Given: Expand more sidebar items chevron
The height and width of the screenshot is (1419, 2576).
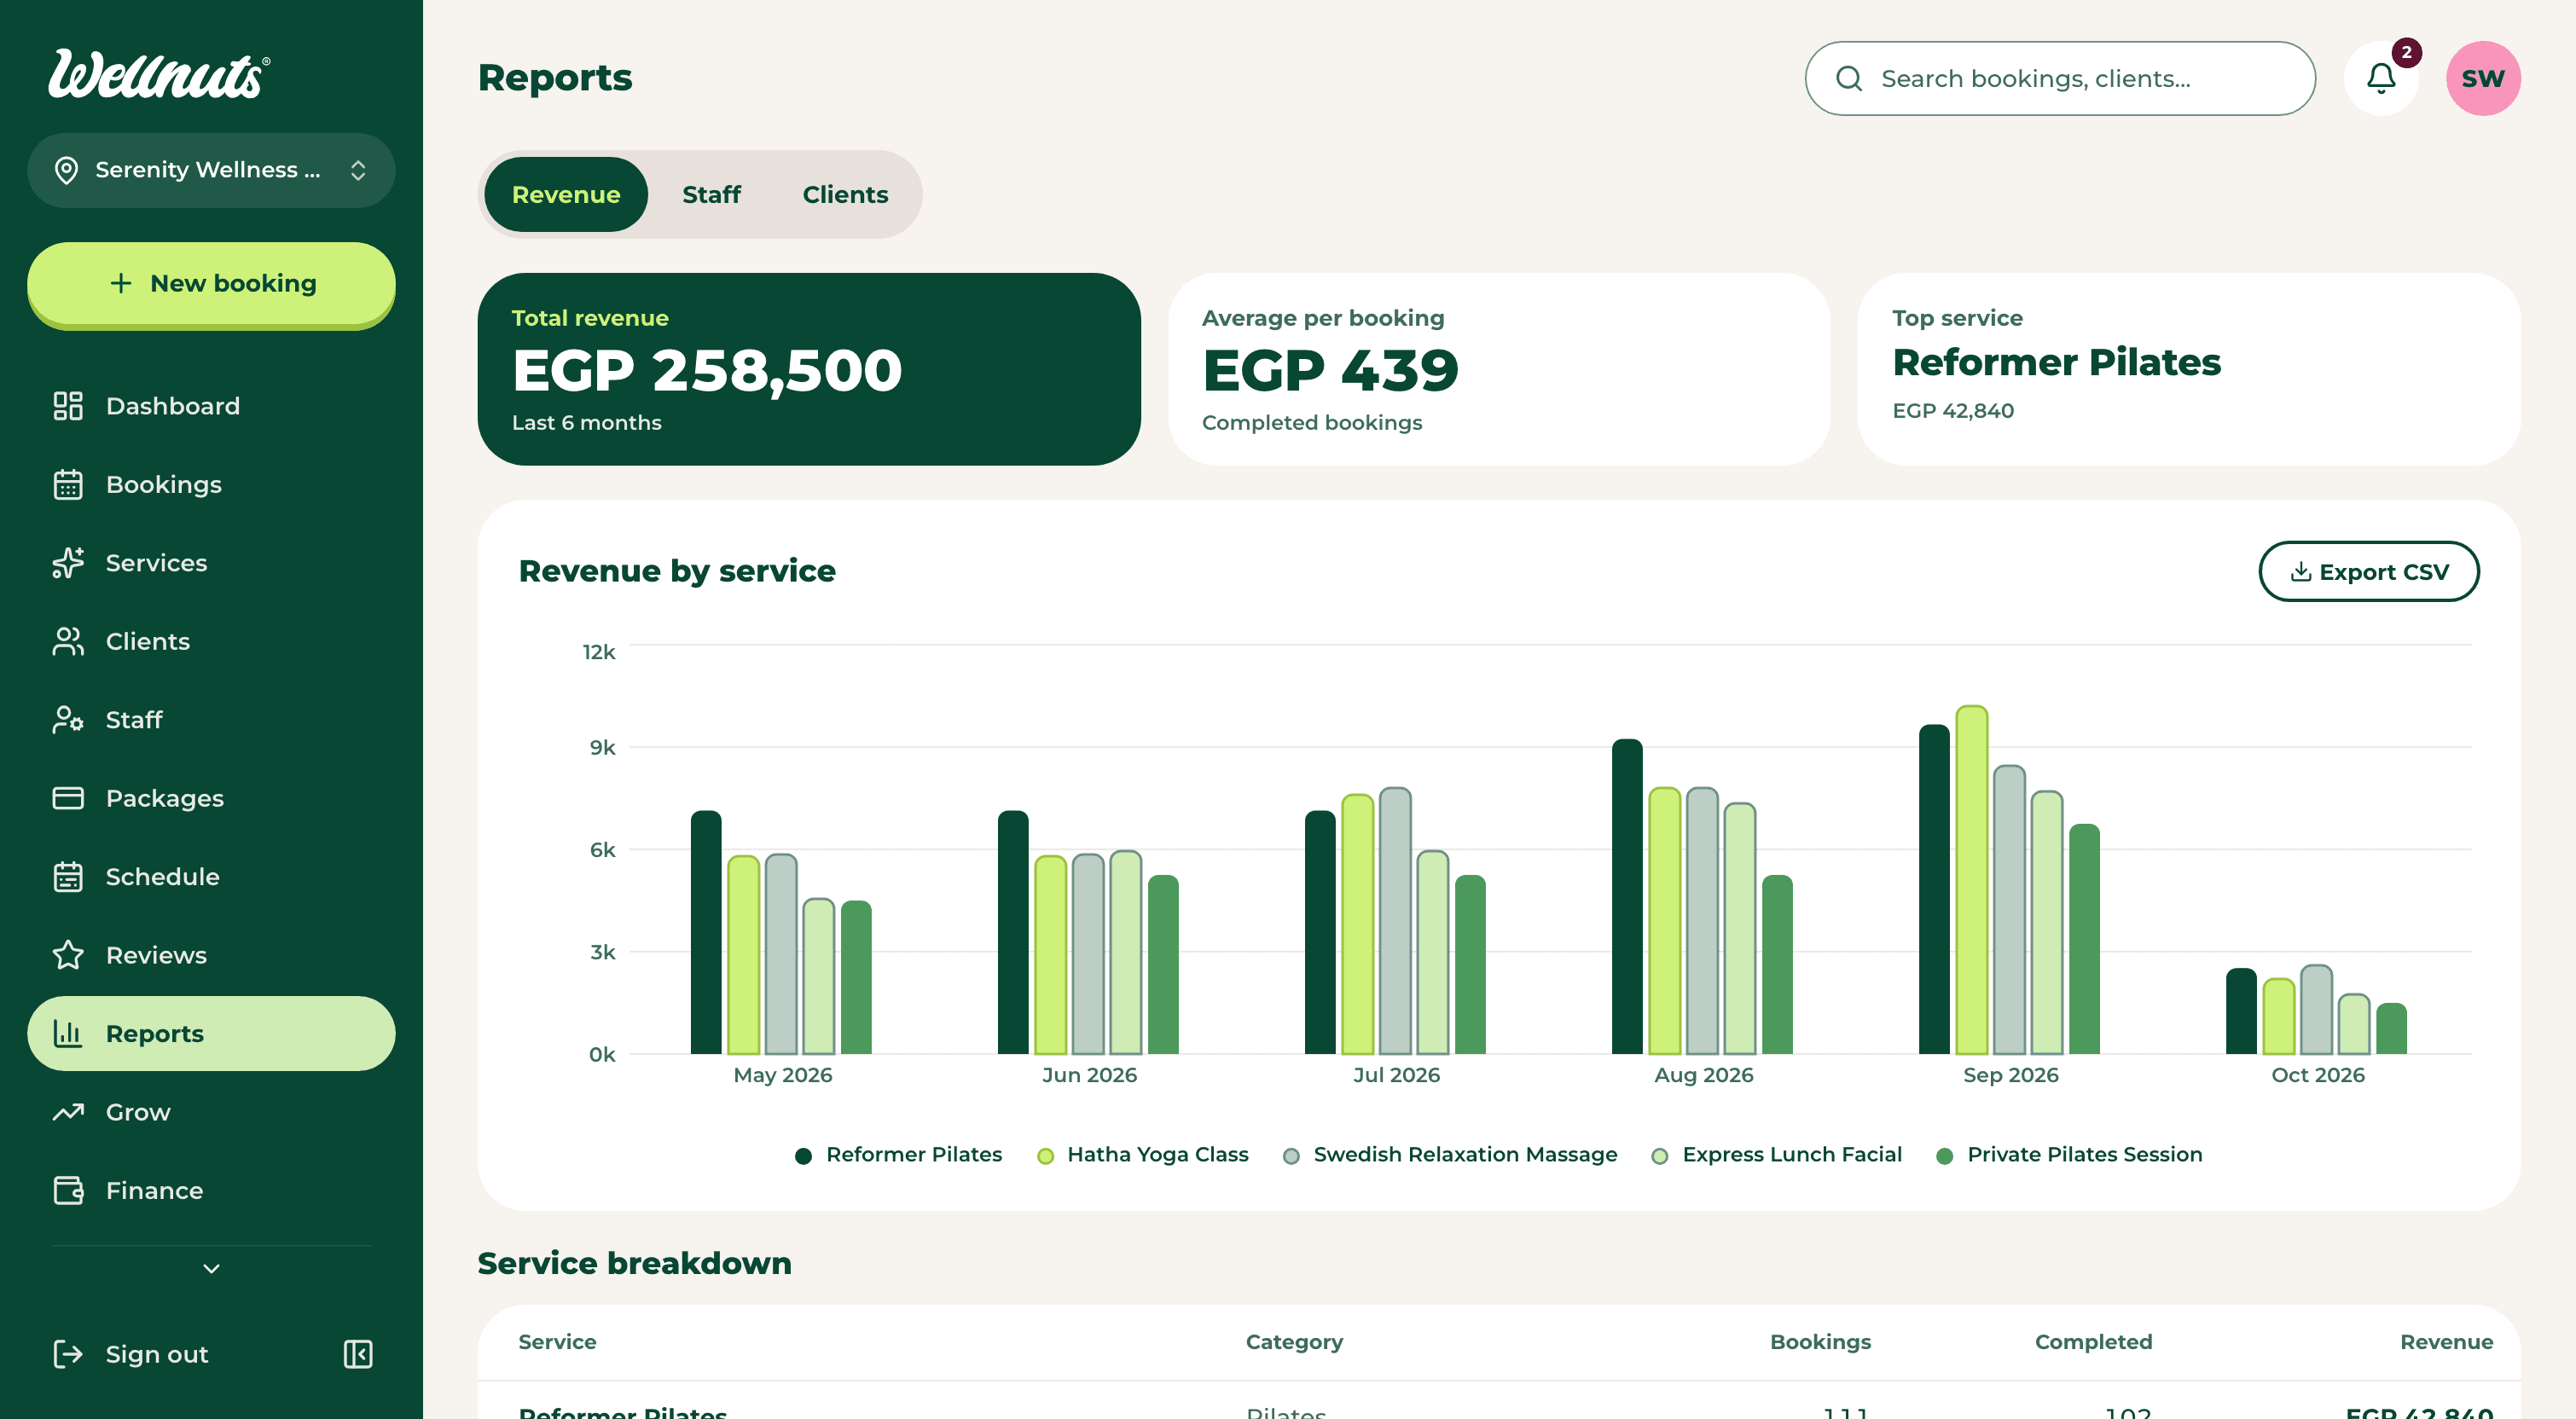Looking at the screenshot, I should click(211, 1268).
